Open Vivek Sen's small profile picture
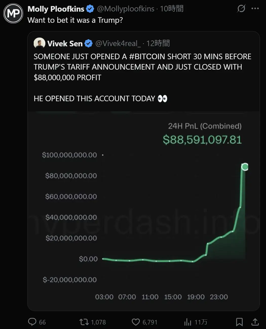This screenshot has width=266, height=329. [39, 44]
